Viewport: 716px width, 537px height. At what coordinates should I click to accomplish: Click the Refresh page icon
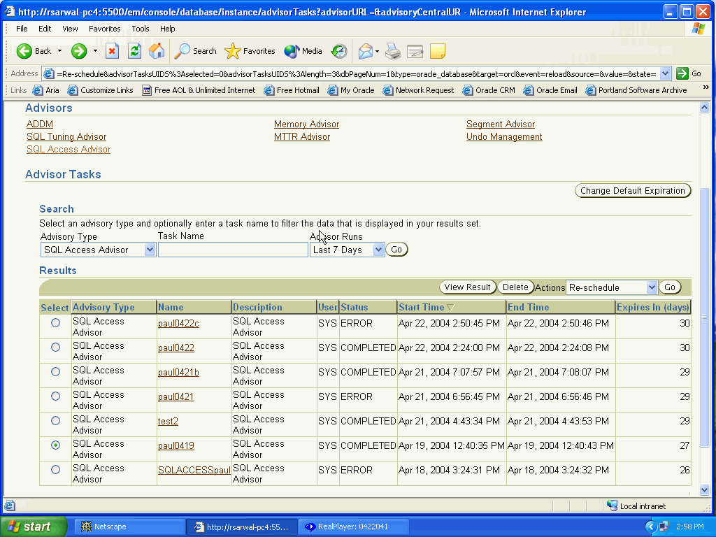pyautogui.click(x=134, y=51)
